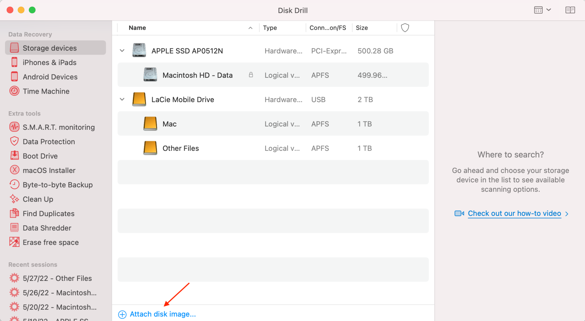Click the video camera icon by how-to link

459,213
